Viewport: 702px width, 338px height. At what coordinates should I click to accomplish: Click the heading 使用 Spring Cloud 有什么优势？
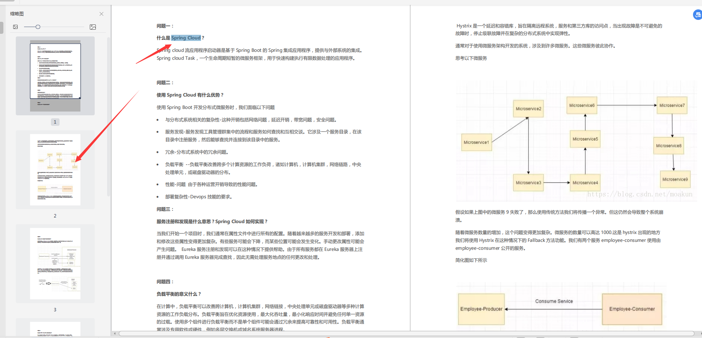tap(190, 95)
